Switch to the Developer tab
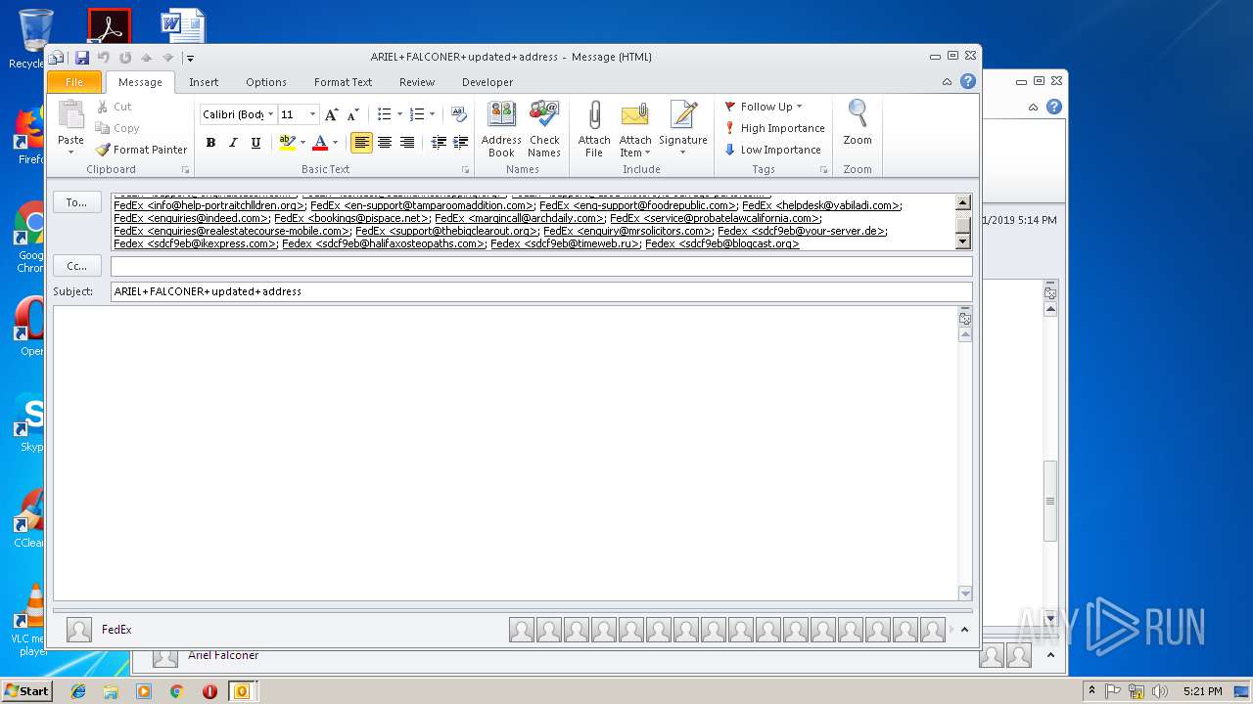This screenshot has height=704, width=1253. [487, 82]
